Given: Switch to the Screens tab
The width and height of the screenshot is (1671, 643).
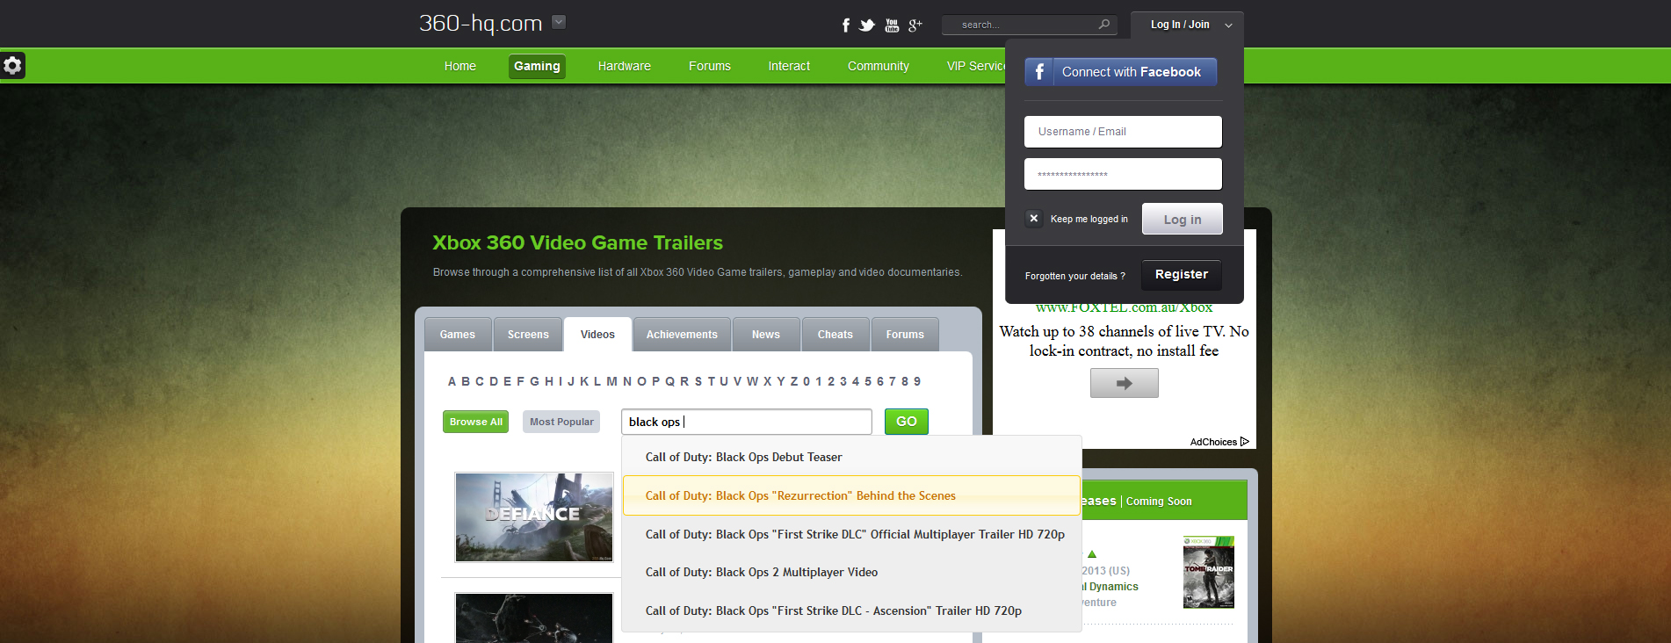Looking at the screenshot, I should pyautogui.click(x=528, y=335).
